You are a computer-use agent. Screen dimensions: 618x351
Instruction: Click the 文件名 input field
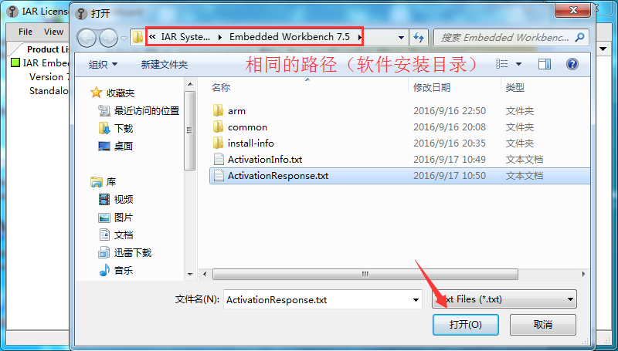[322, 300]
